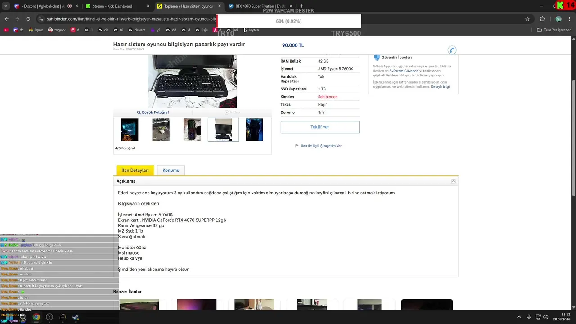
Task: Open the juju bookmark
Action: [202, 30]
